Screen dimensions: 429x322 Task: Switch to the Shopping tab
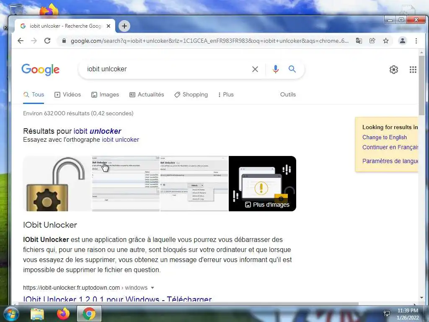(x=191, y=95)
